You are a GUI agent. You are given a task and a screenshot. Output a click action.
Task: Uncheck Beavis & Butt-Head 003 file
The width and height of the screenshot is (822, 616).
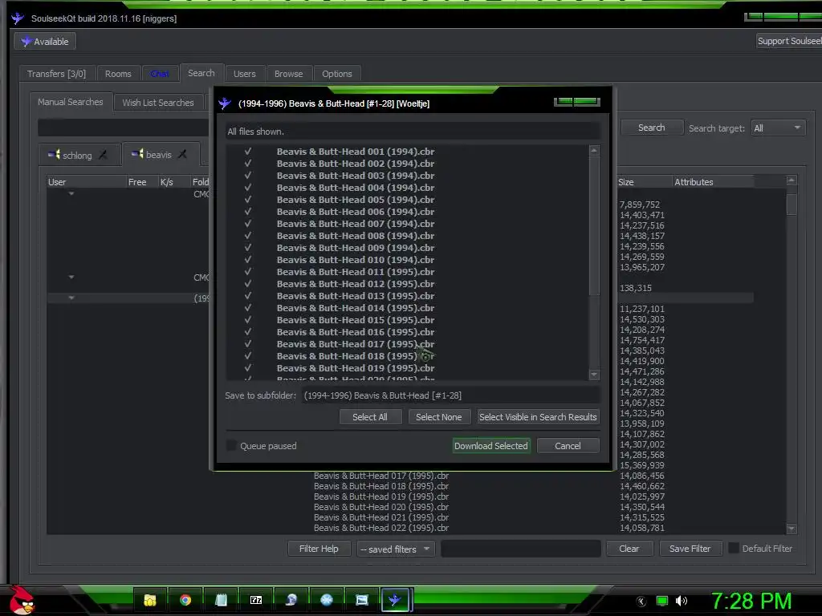click(248, 176)
